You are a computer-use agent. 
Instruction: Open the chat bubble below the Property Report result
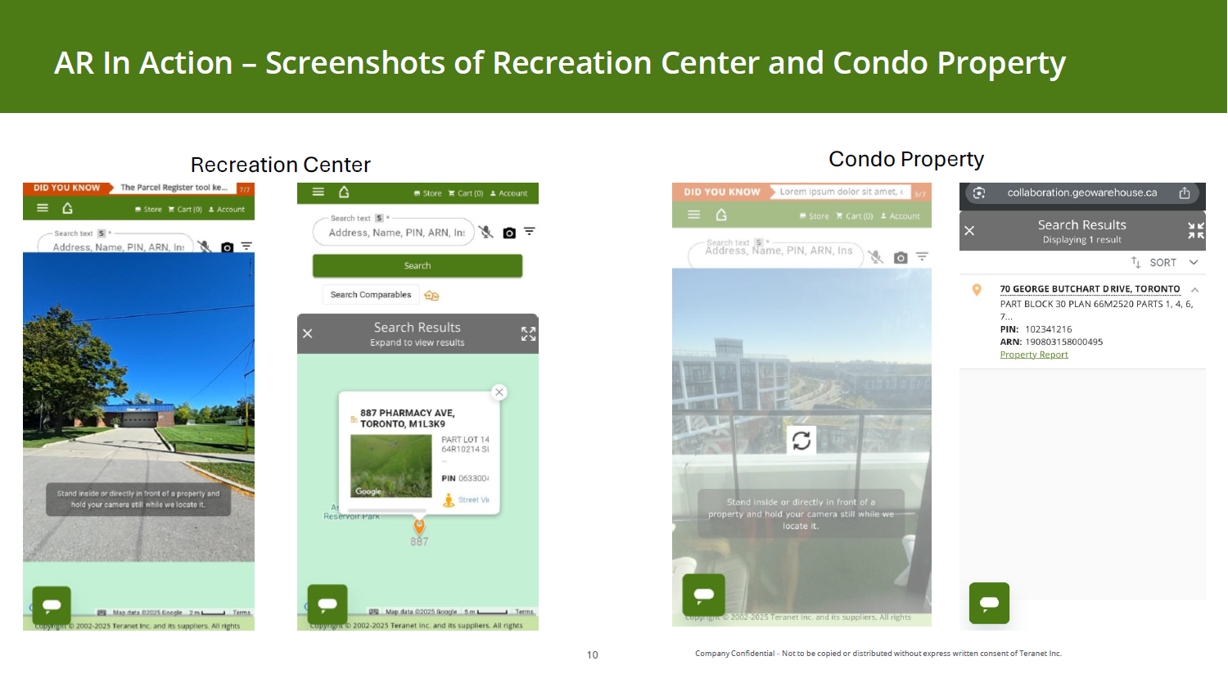(989, 603)
